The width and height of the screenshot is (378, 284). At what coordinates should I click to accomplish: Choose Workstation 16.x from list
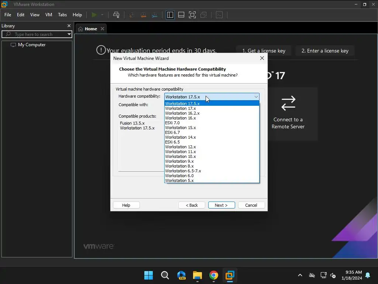point(212,118)
